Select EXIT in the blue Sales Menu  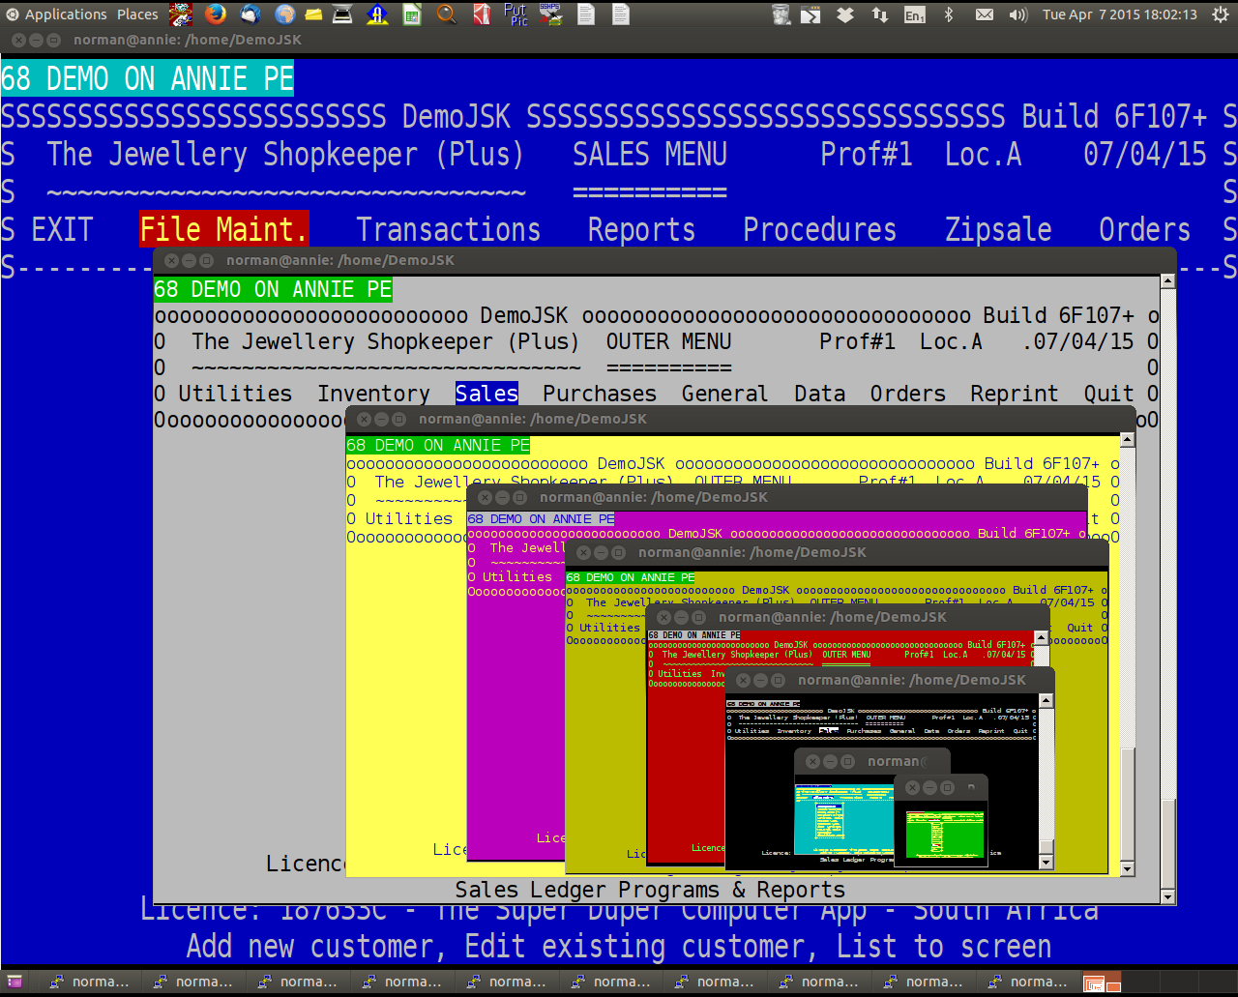click(x=62, y=230)
